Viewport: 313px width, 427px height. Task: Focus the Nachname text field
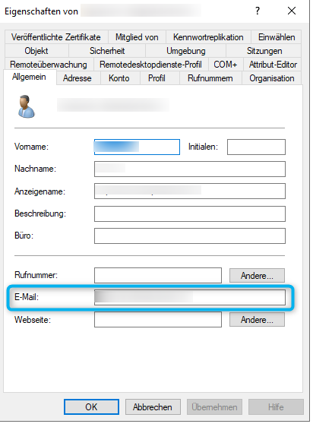tap(190, 169)
